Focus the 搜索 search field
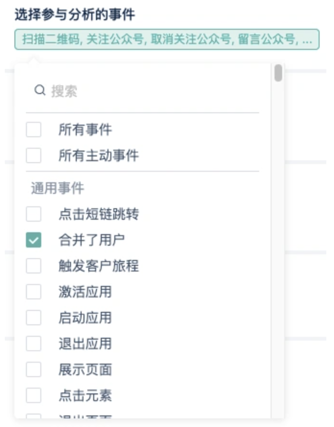This screenshot has width=334, height=427. [147, 91]
